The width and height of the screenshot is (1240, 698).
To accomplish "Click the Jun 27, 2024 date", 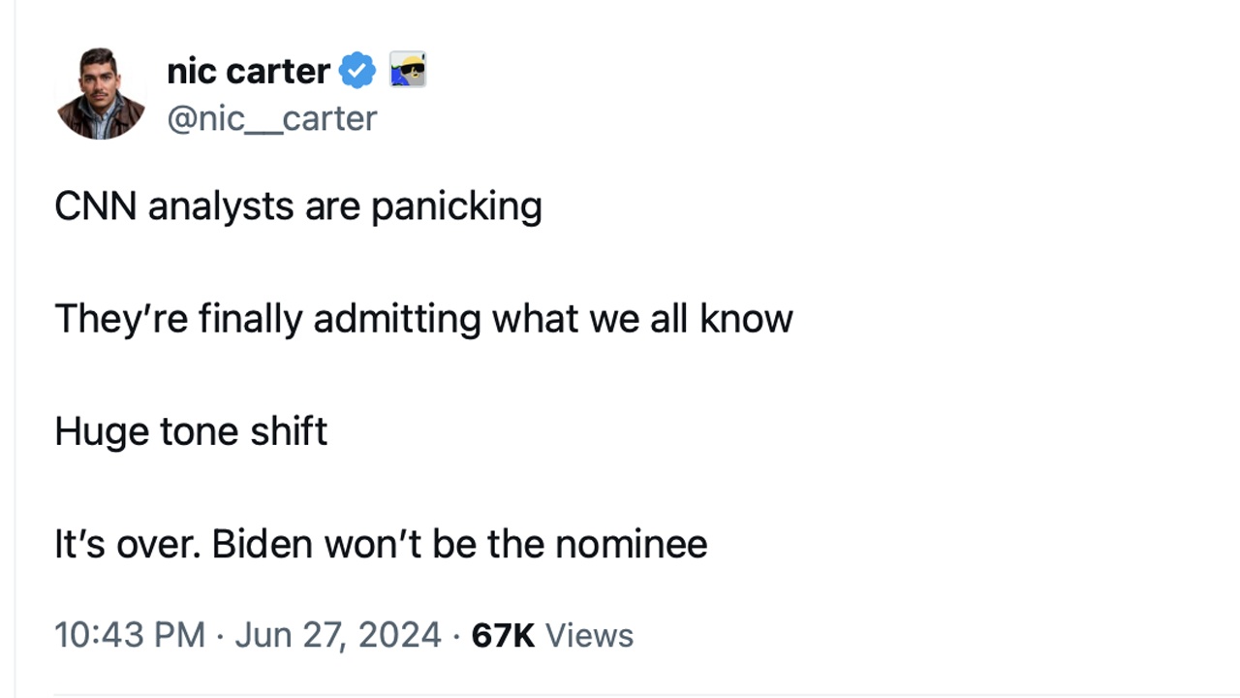I will pos(338,635).
